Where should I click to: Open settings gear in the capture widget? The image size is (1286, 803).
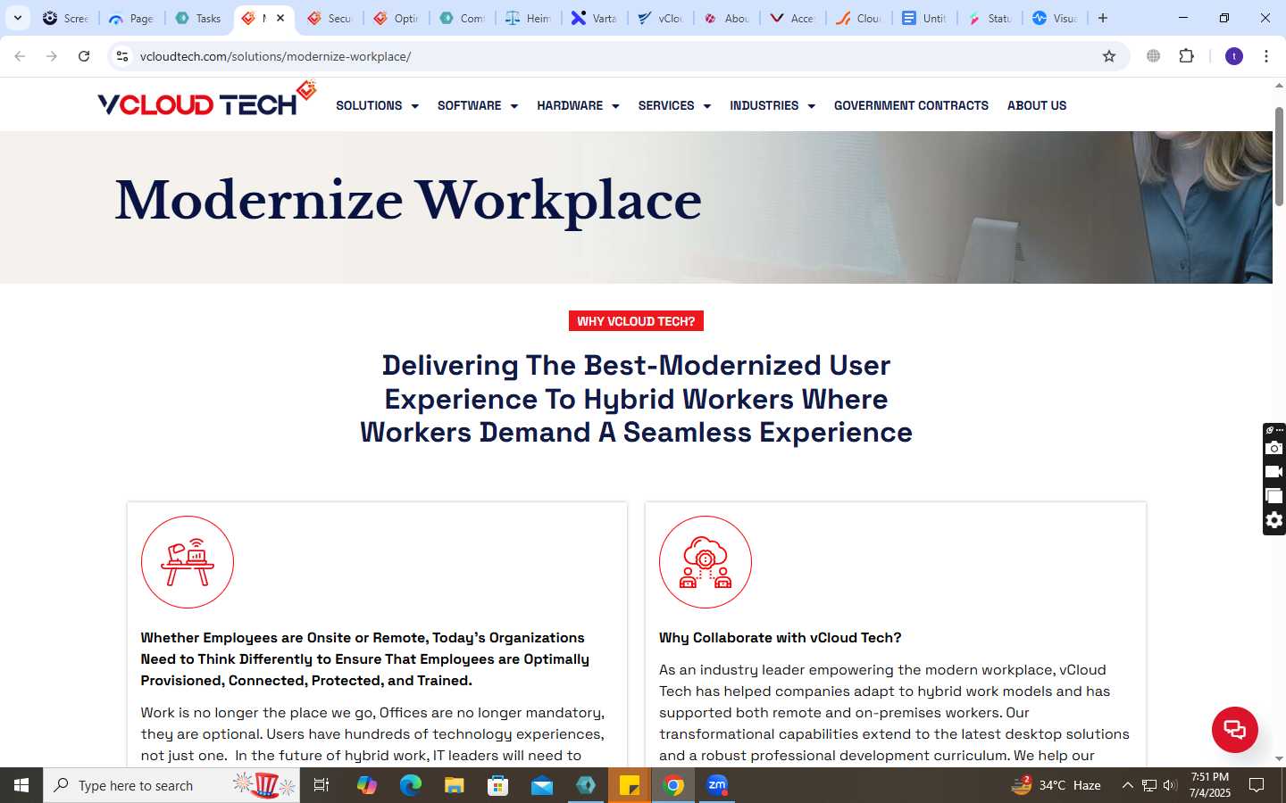click(x=1274, y=520)
